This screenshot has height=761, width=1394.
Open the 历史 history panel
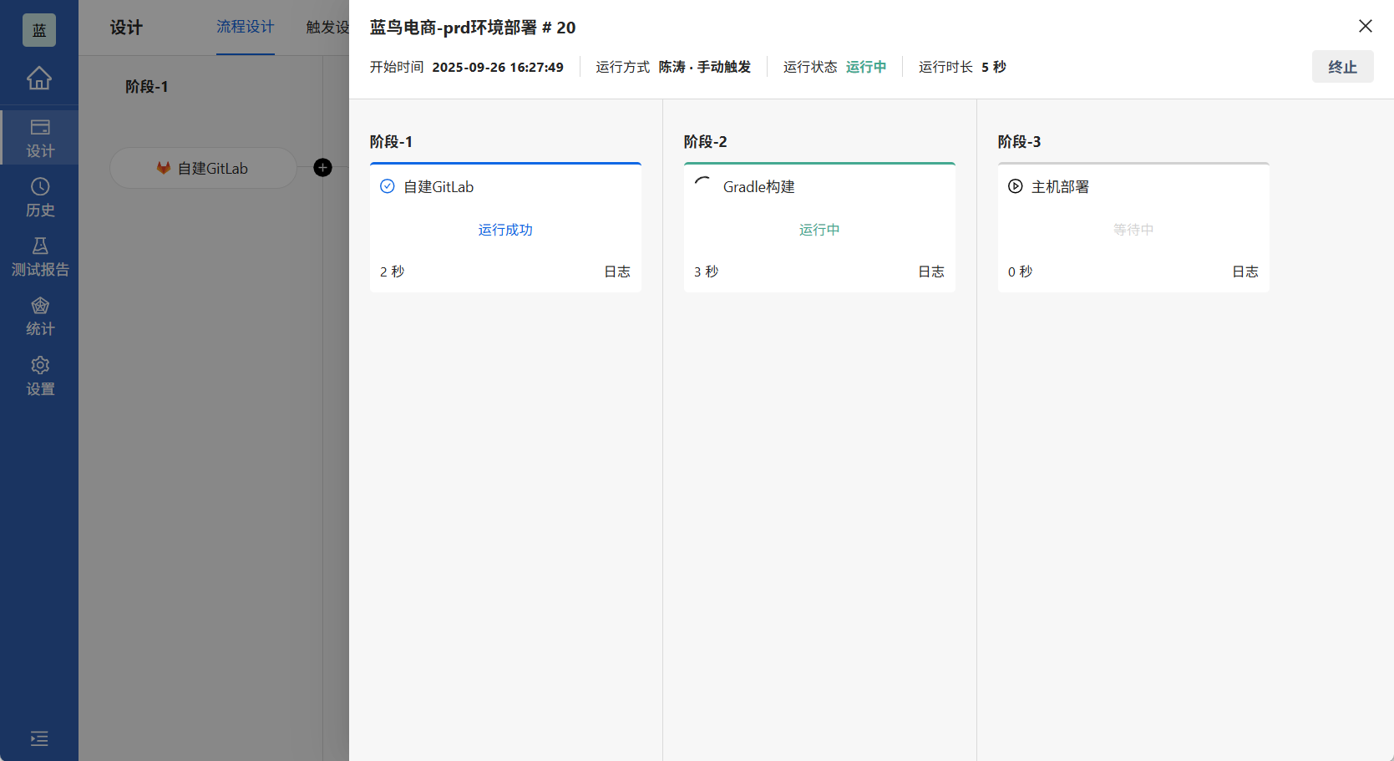[x=39, y=196]
